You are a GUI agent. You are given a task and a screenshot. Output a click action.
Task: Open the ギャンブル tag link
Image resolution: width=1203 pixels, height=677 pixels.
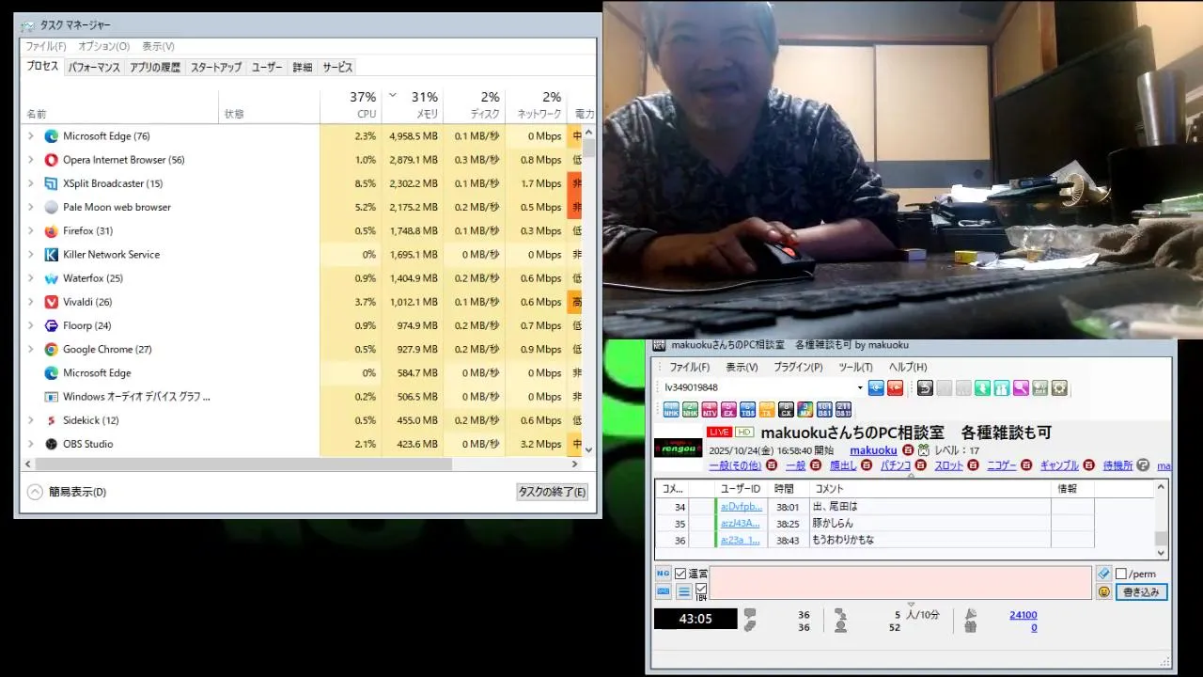(1059, 465)
